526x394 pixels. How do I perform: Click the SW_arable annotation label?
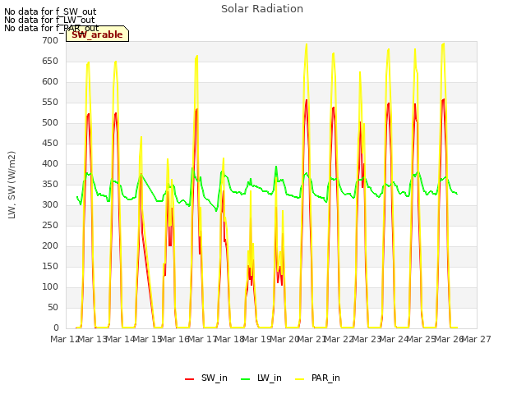coord(97,34)
